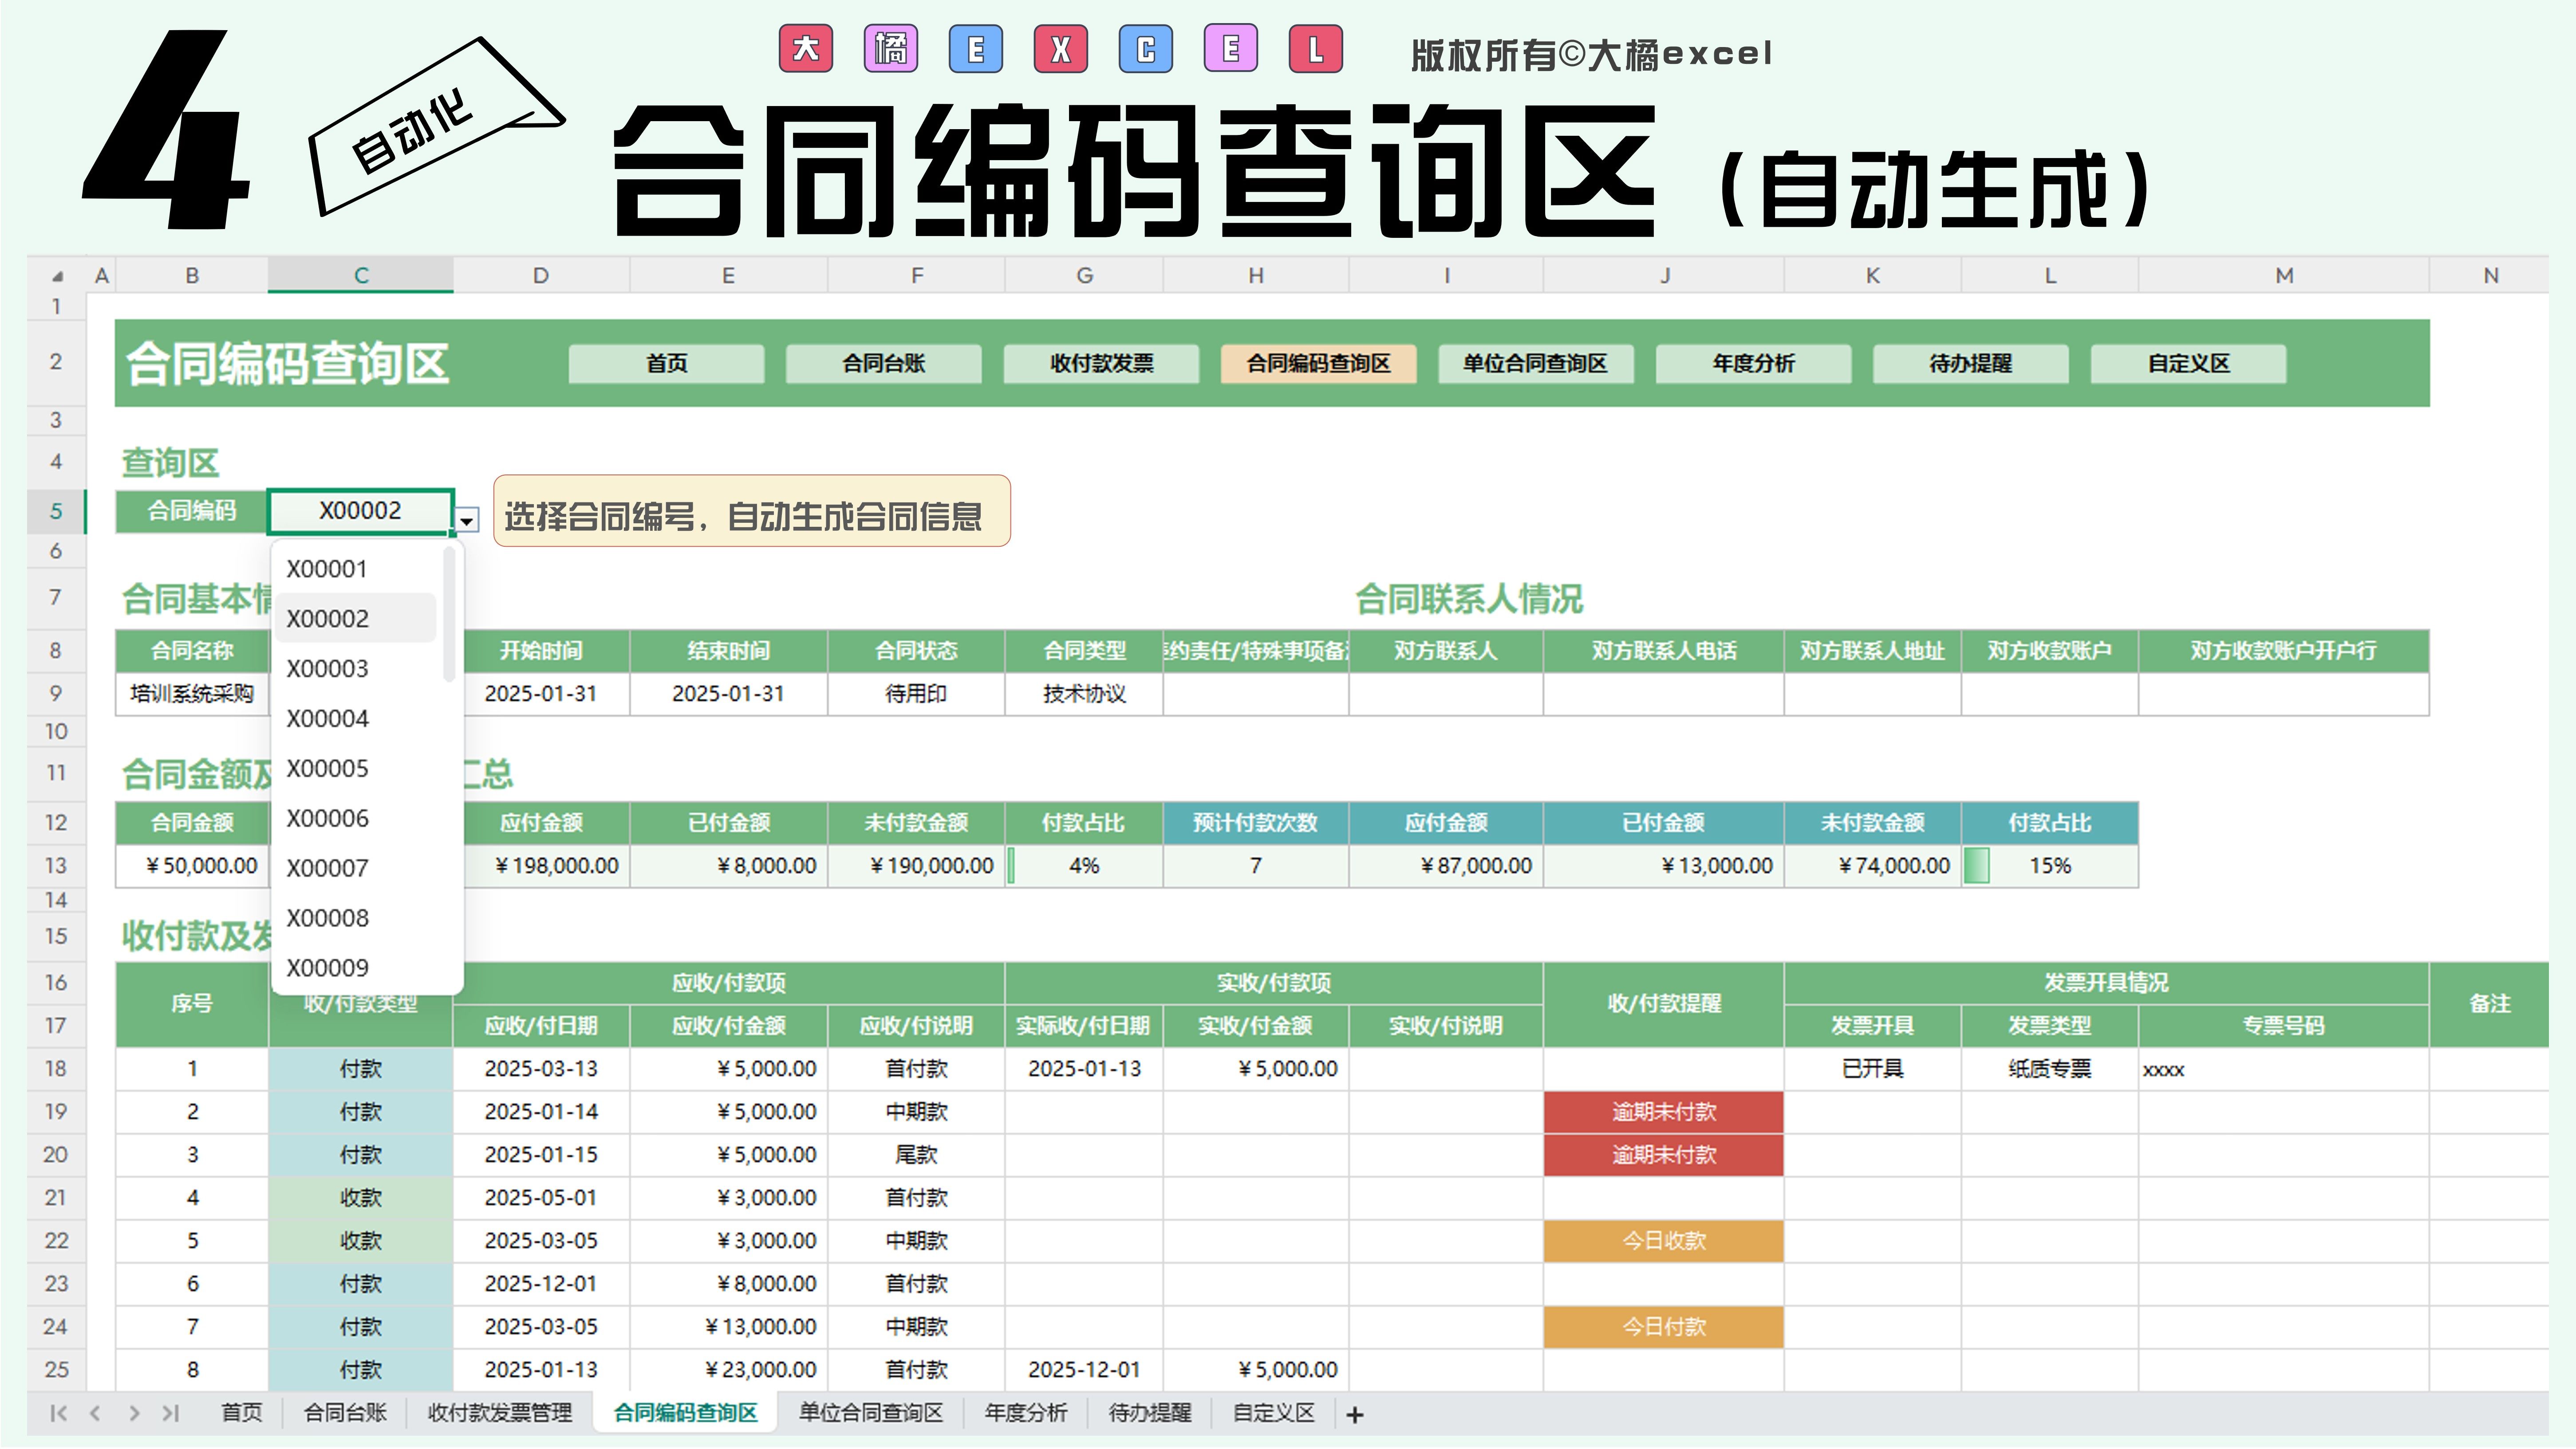Add a new sheet with plus icon
Viewport: 2576px width, 1449px height.
click(1355, 1415)
